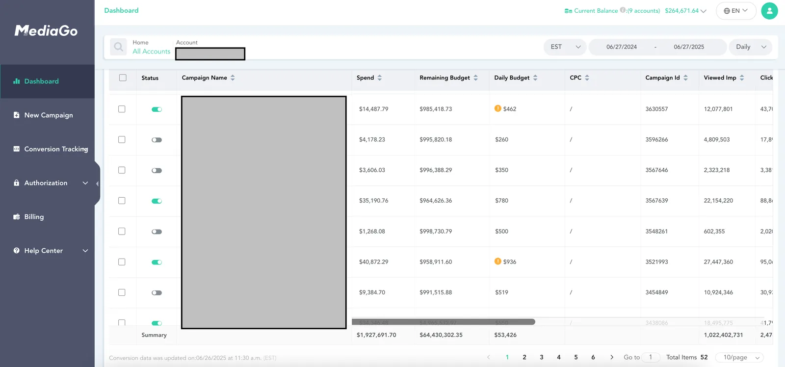785x367 pixels.
Task: Click the Help Center question icon
Action: pyautogui.click(x=17, y=250)
